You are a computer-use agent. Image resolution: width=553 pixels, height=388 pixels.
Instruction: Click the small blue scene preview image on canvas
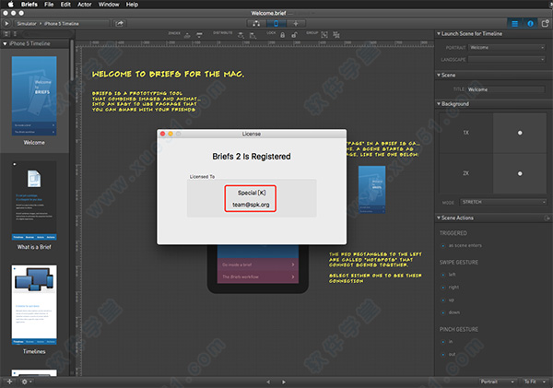[x=371, y=190]
